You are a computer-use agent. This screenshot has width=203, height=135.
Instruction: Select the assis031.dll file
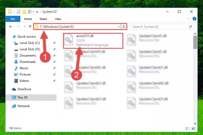93,41
